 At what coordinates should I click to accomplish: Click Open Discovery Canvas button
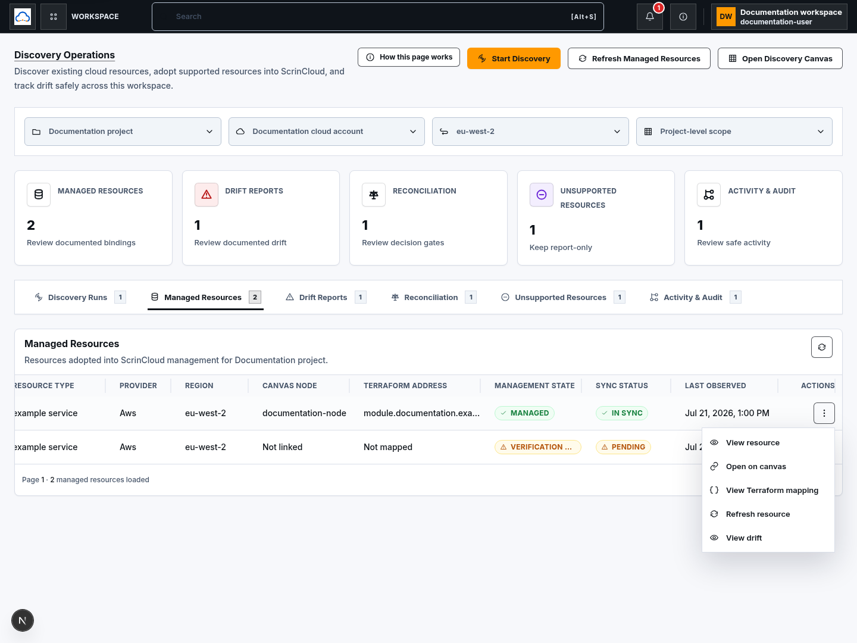[780, 58]
